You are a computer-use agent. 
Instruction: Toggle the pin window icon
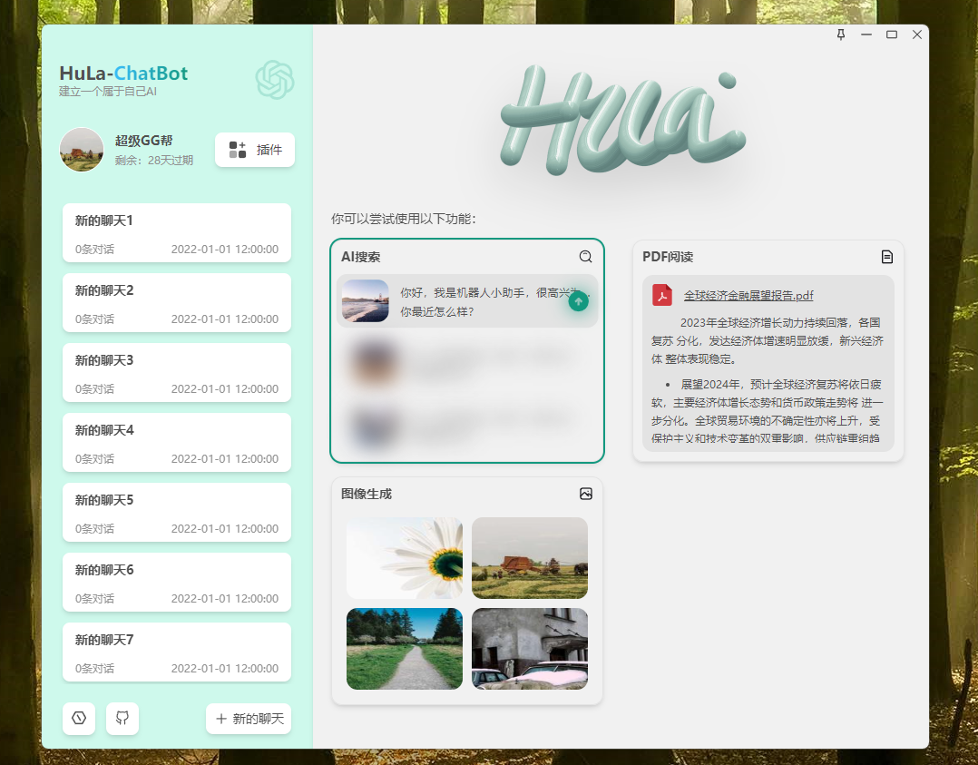841,34
